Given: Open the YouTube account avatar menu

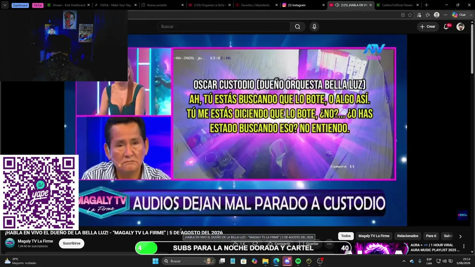Looking at the screenshot, I should coord(461,27).
